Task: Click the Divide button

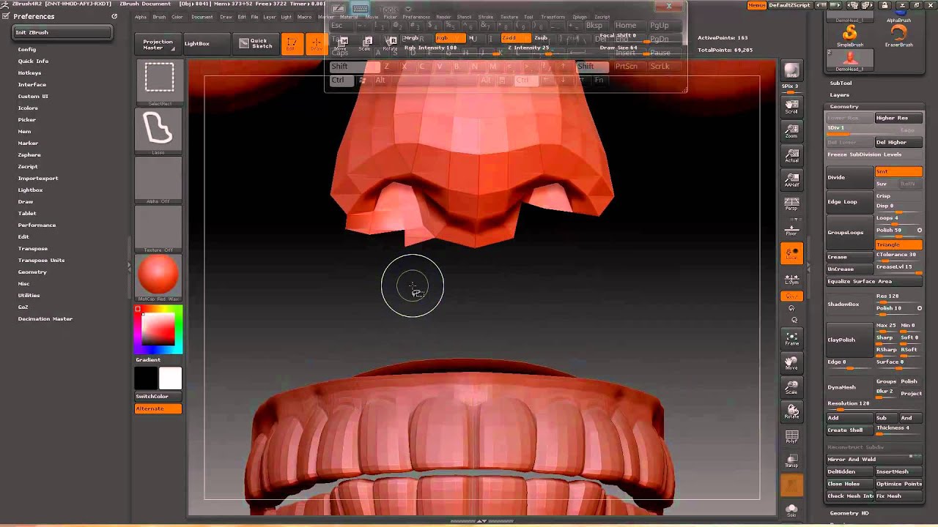Action: click(x=850, y=177)
